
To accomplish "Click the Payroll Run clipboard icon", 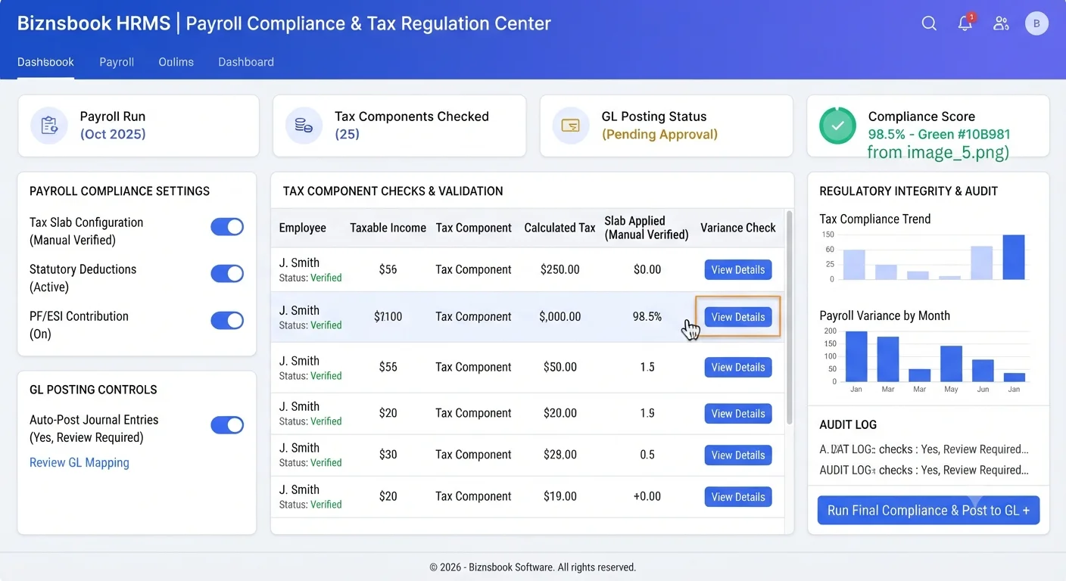I will pos(49,126).
